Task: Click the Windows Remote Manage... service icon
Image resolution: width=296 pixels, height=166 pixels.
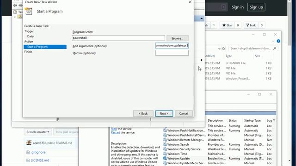Action: pos(165,140)
